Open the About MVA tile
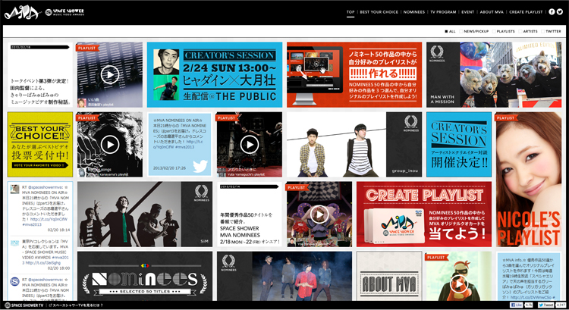Image resolution: width=569 pixels, height=310 pixels. tap(389, 277)
